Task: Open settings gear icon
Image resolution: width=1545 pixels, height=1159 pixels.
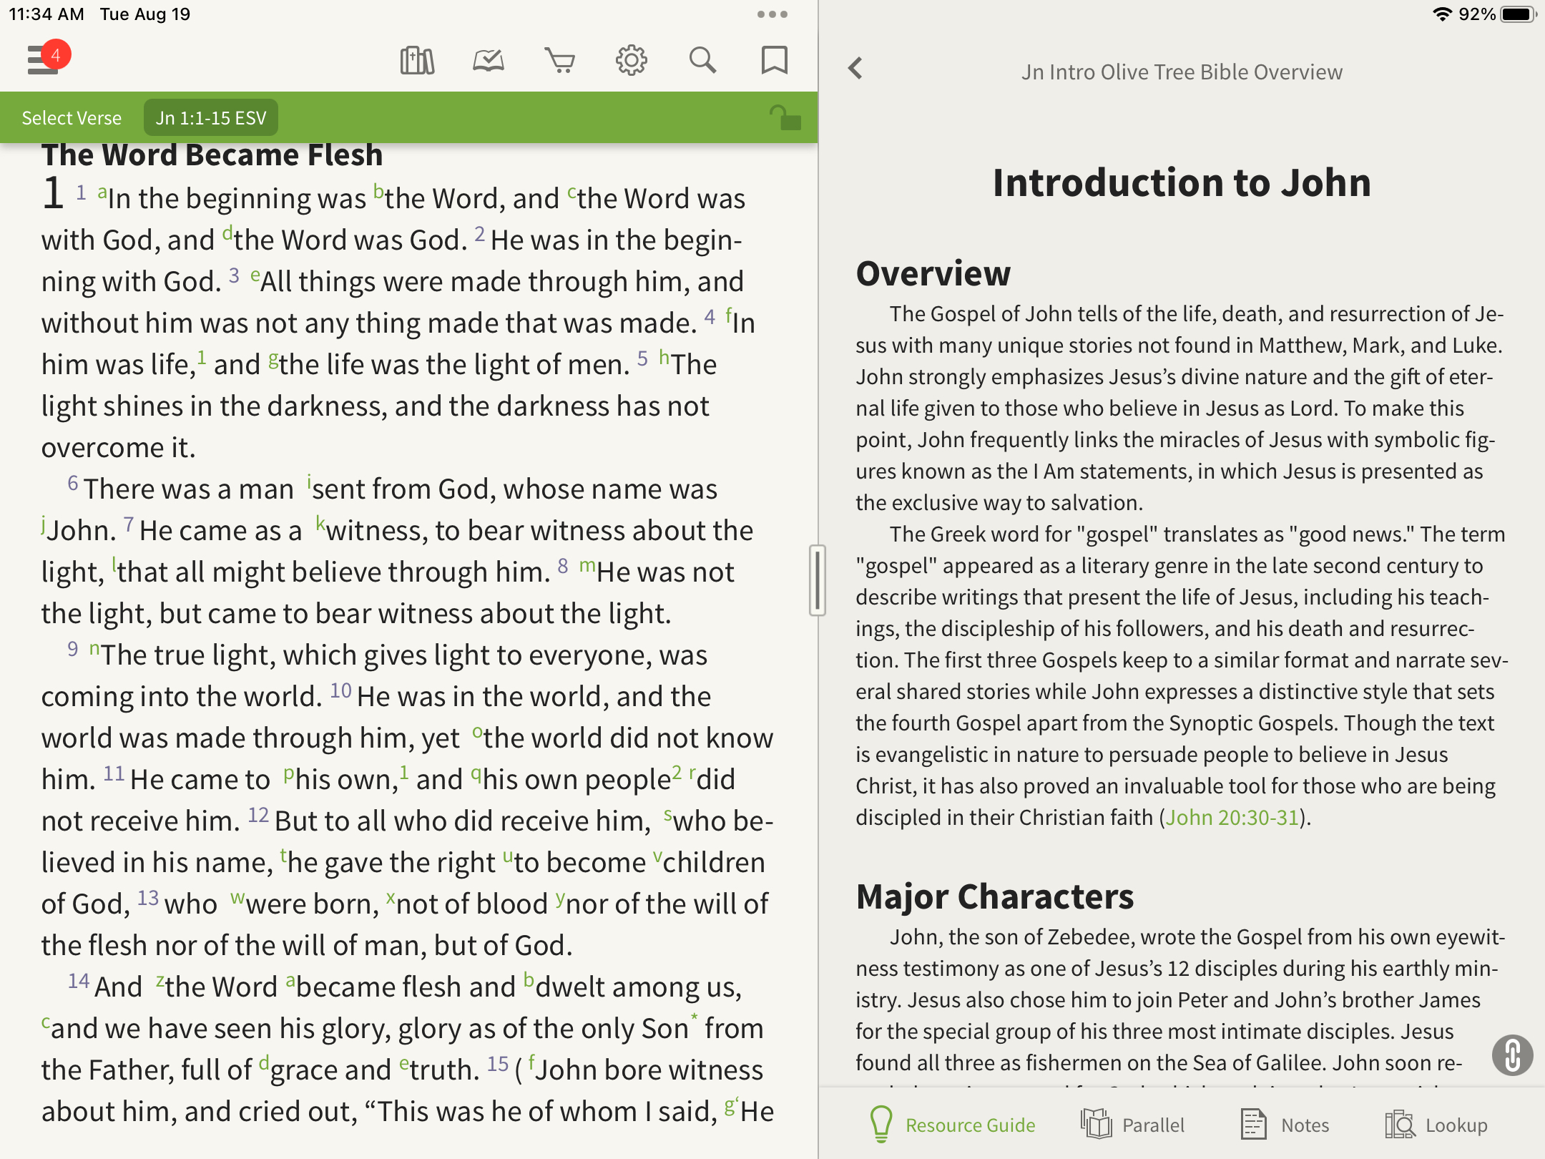Action: pos(631,61)
